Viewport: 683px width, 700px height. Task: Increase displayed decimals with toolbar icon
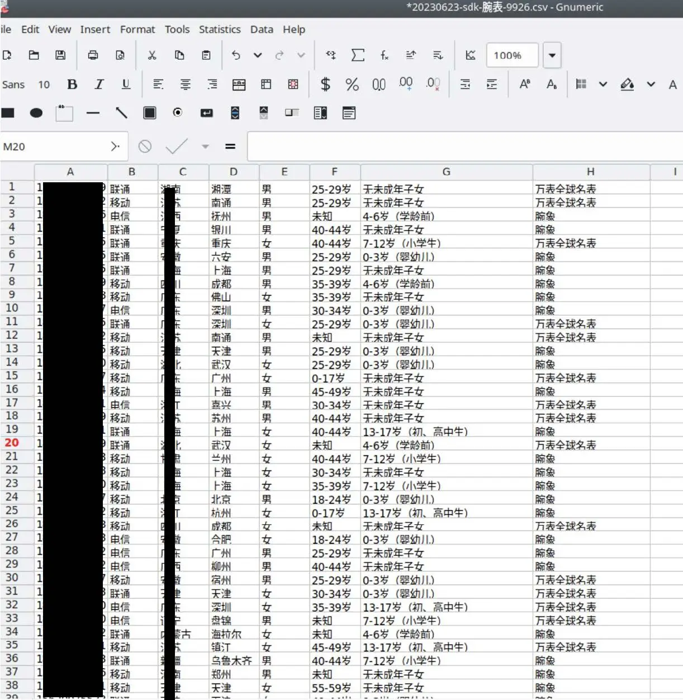point(406,84)
